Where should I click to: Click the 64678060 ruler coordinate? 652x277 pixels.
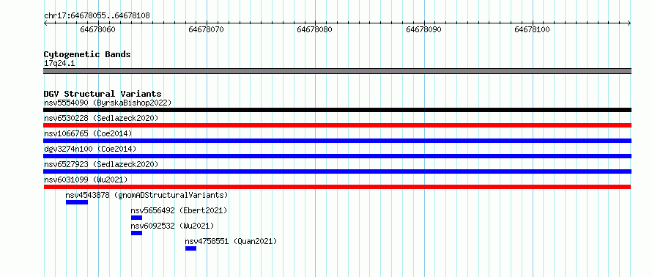pos(97,29)
